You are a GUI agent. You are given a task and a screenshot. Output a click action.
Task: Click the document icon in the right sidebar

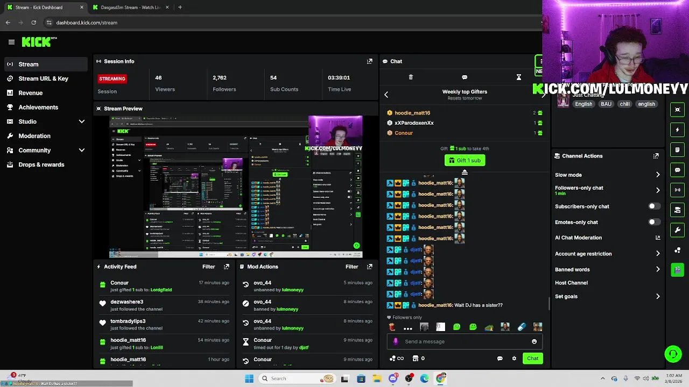[x=678, y=149]
